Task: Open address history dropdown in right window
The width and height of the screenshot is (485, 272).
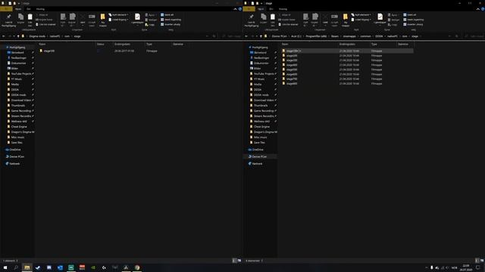Action: (449, 36)
